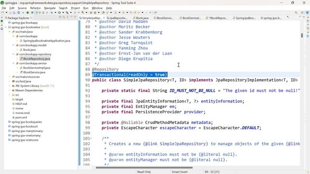Click the Smart Insert status bar entry
This screenshot has width=310, height=174.
[179, 172]
